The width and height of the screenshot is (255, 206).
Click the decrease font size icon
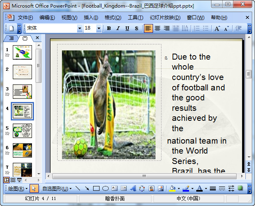[x=226, y=28]
